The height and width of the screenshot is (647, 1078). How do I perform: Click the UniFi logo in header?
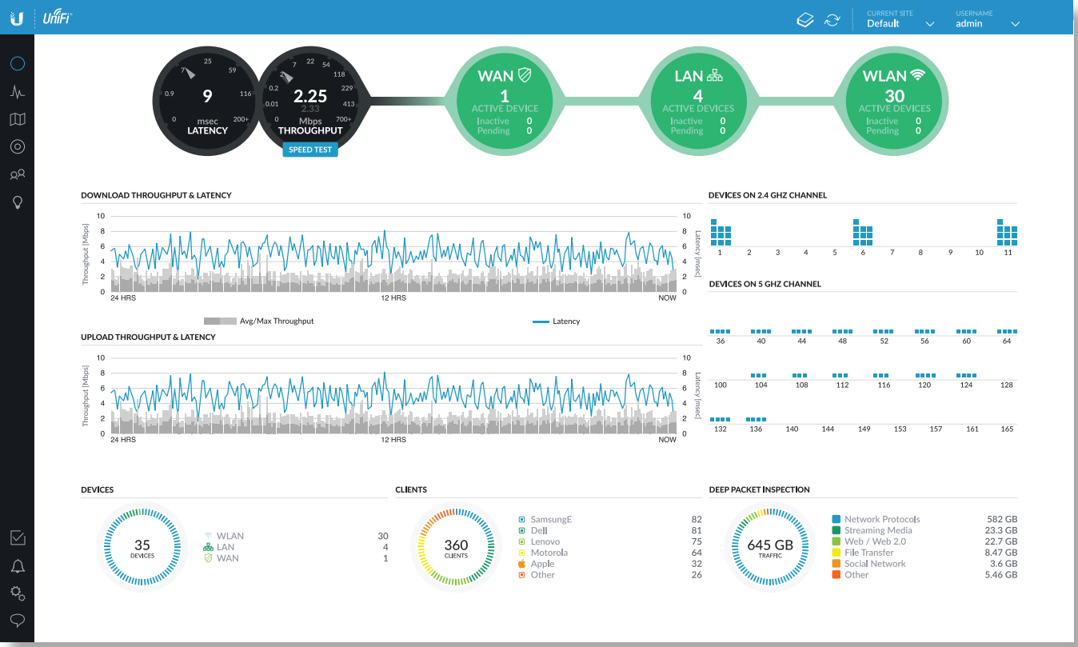tap(58, 18)
